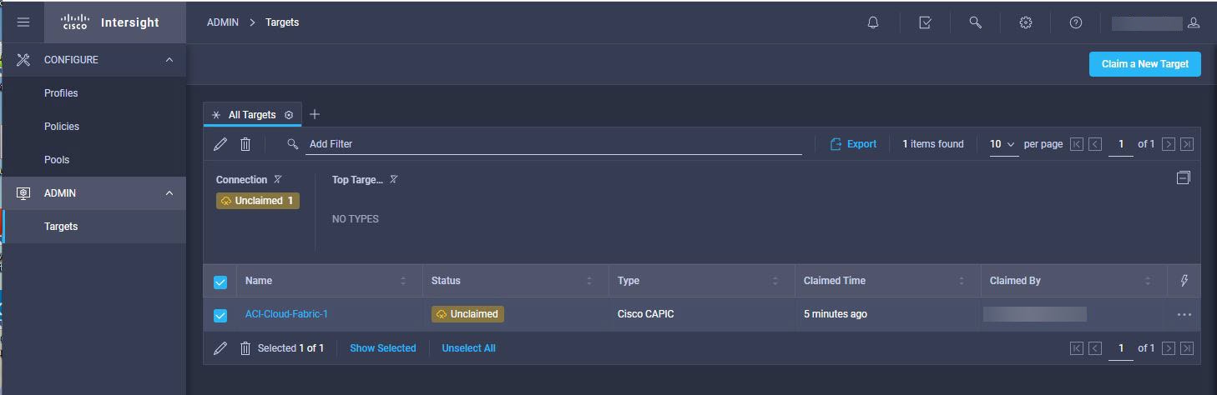This screenshot has height=395, width=1217.
Task: Click the Show Selected link
Action: pyautogui.click(x=382, y=348)
